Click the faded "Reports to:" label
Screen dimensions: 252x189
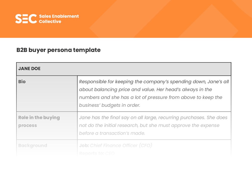pos(91,153)
